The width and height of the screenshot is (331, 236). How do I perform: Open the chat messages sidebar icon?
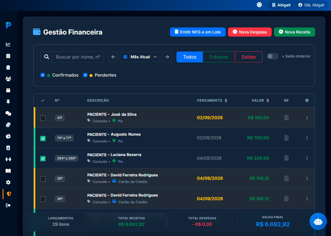click(x=8, y=113)
